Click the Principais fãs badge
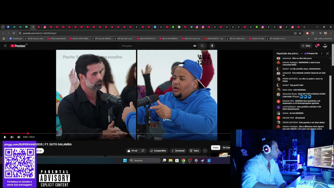Screen dimensions: 334x188 point(311,54)
